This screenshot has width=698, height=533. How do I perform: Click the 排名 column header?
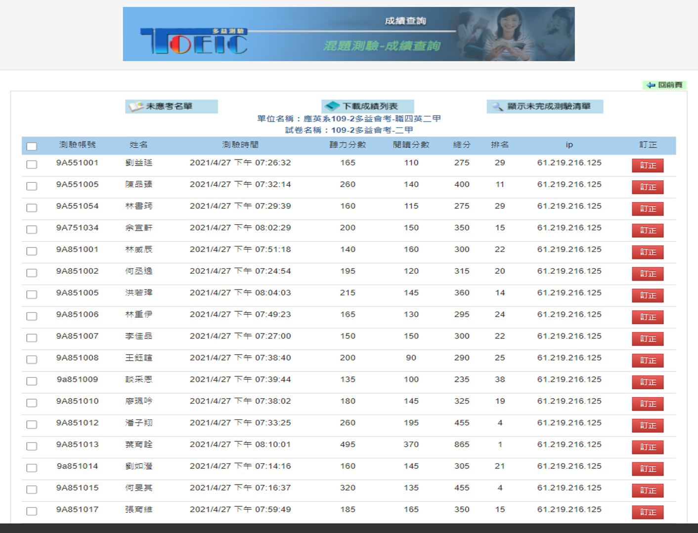500,145
